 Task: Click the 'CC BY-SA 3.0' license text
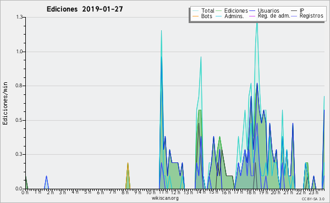point(313,199)
